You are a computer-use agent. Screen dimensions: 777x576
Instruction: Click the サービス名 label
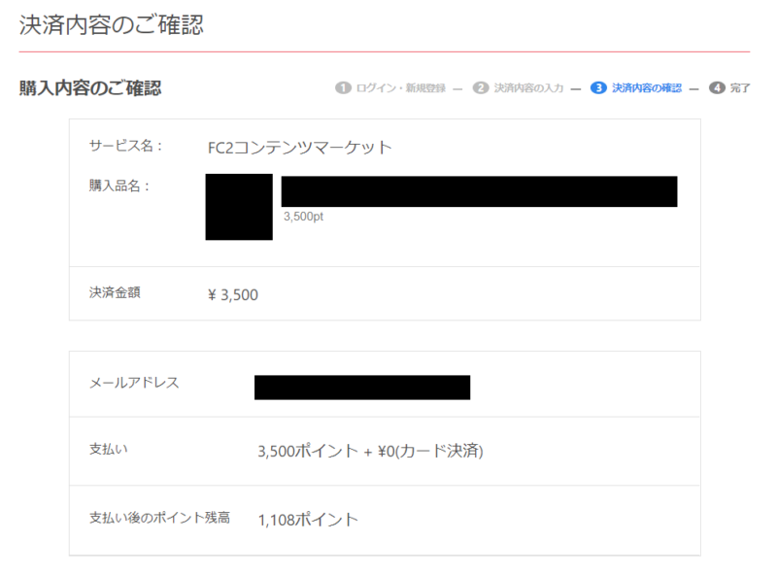126,146
